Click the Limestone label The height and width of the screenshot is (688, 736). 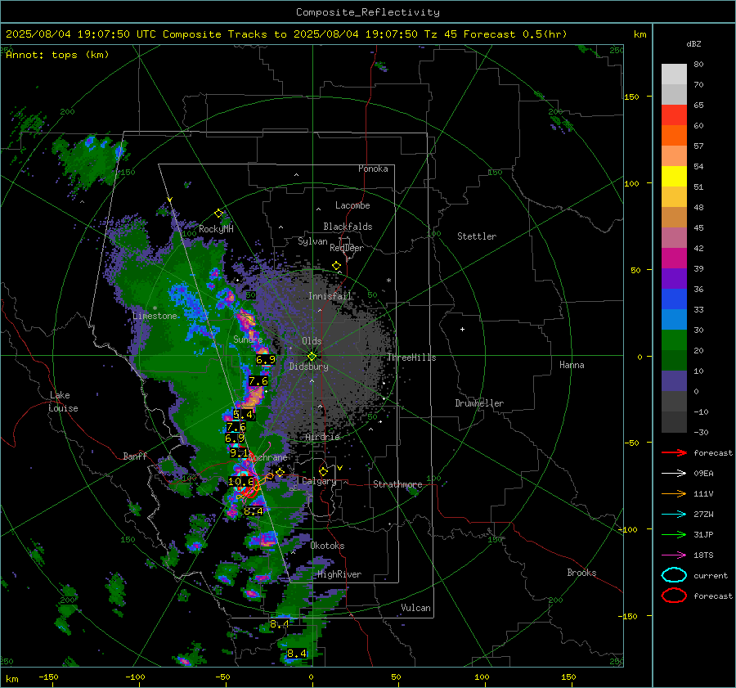[x=155, y=316]
